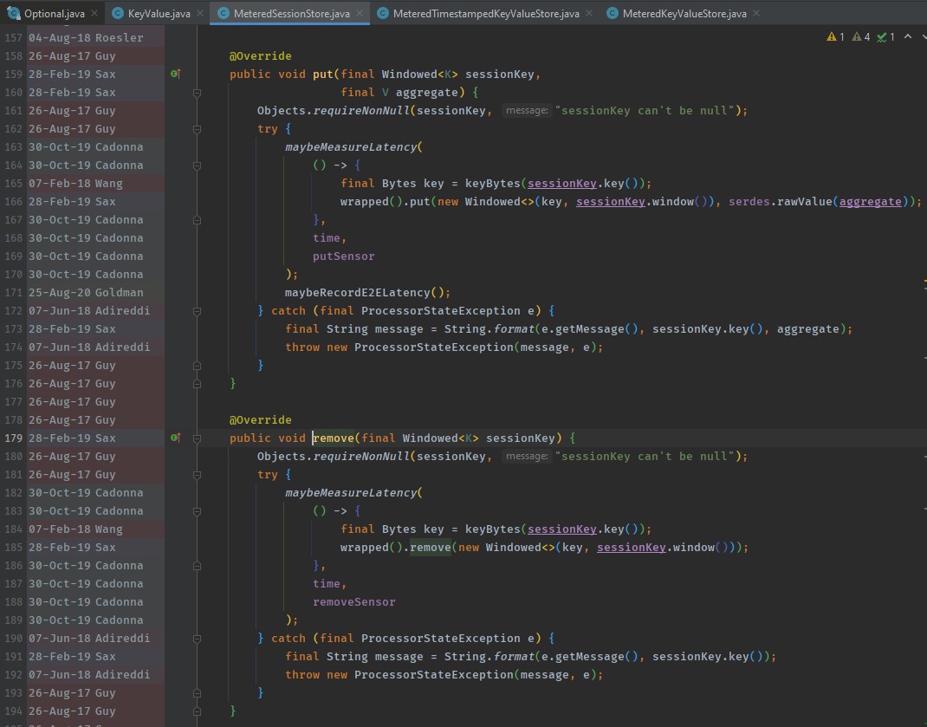The image size is (927, 727).
Task: Click annotation '07-Jun-18 Adireddi' on line 172
Action: pyautogui.click(x=89, y=310)
